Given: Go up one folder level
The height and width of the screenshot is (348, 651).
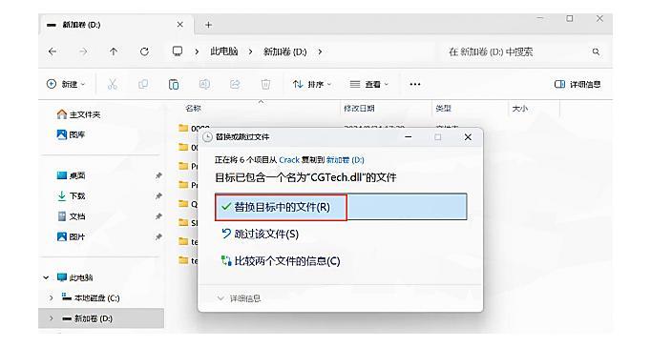Looking at the screenshot, I should pos(114,51).
